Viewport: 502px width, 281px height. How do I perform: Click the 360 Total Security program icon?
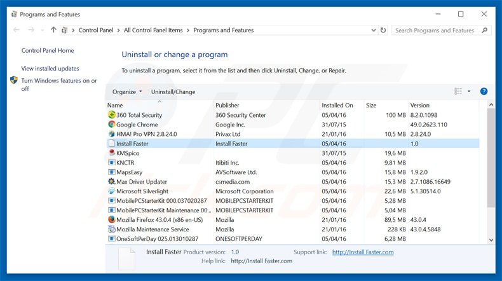point(111,115)
